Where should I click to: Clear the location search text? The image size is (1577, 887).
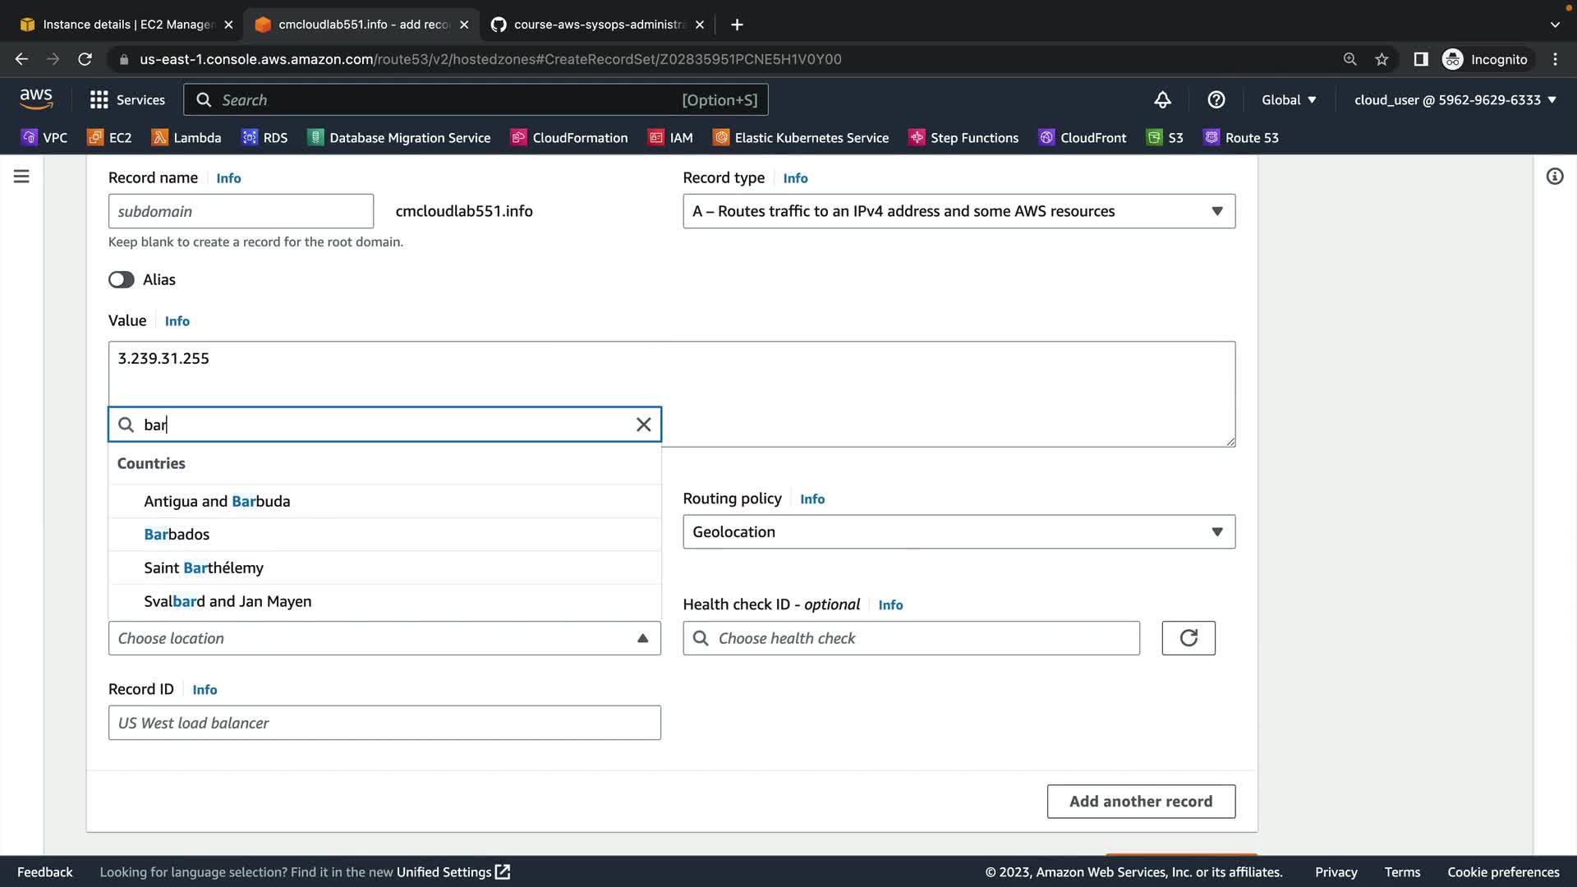643,425
